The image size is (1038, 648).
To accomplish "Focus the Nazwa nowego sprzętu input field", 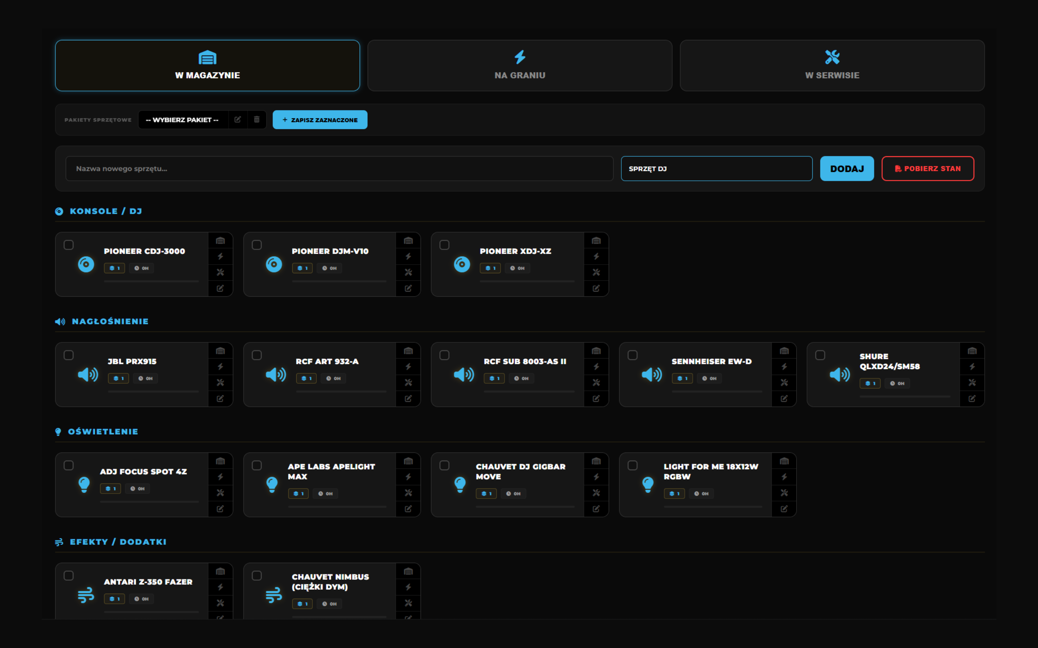I will coord(339,168).
